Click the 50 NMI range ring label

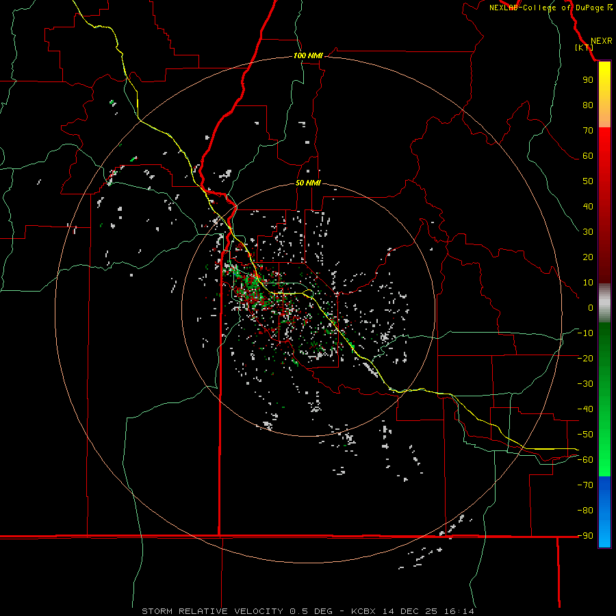tap(308, 183)
